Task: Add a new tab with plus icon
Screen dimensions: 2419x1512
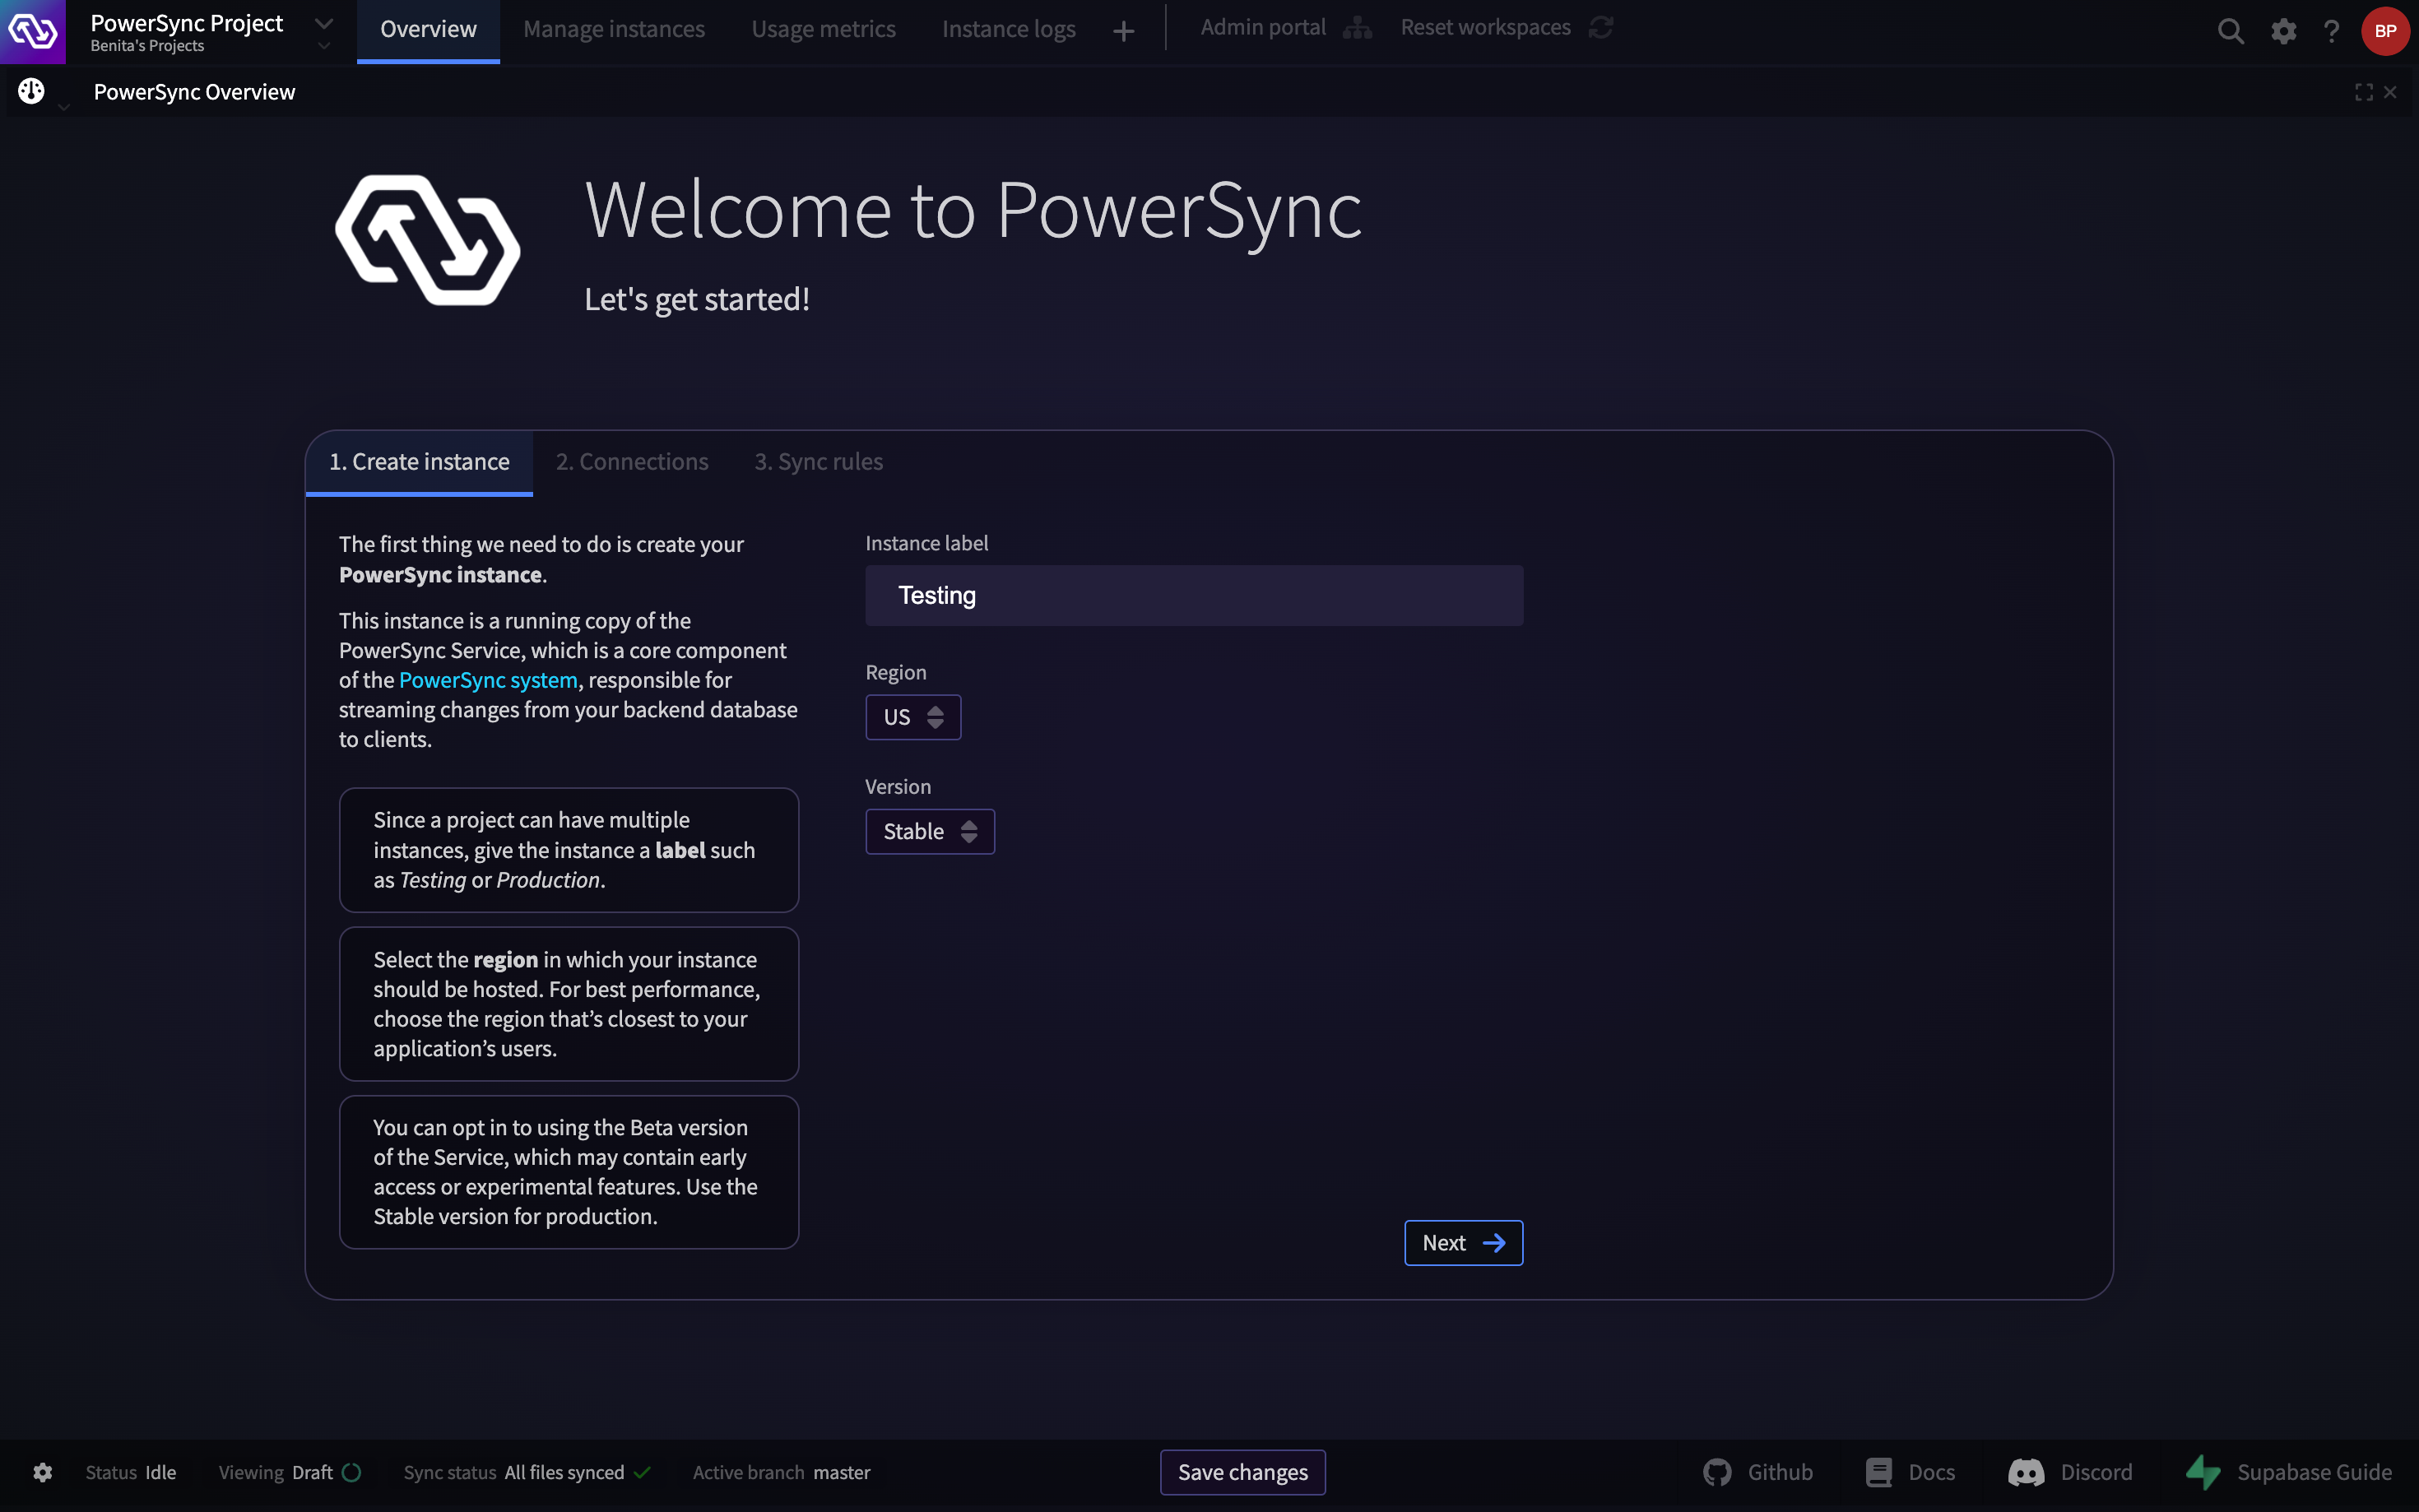Action: pyautogui.click(x=1123, y=32)
